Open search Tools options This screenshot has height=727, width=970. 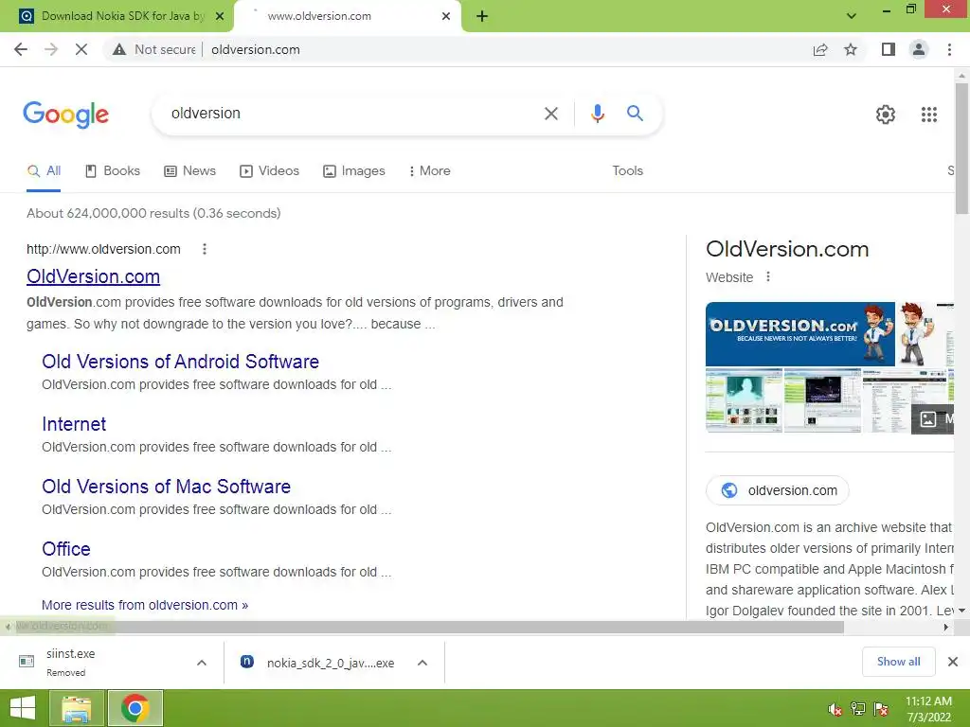(627, 170)
